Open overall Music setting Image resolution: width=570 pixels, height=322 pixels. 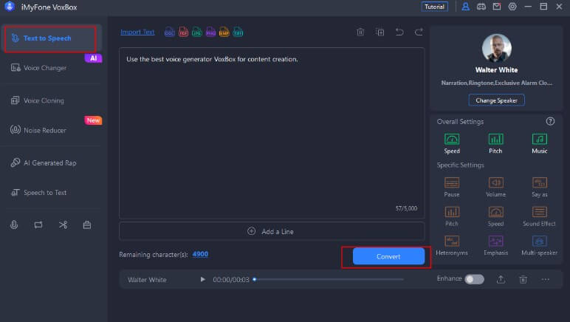(540, 143)
